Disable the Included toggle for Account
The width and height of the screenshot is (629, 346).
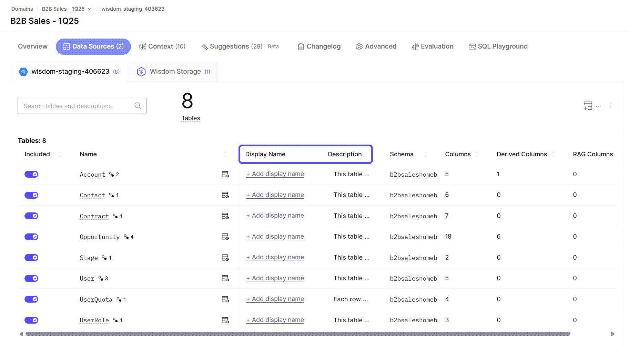tap(31, 174)
